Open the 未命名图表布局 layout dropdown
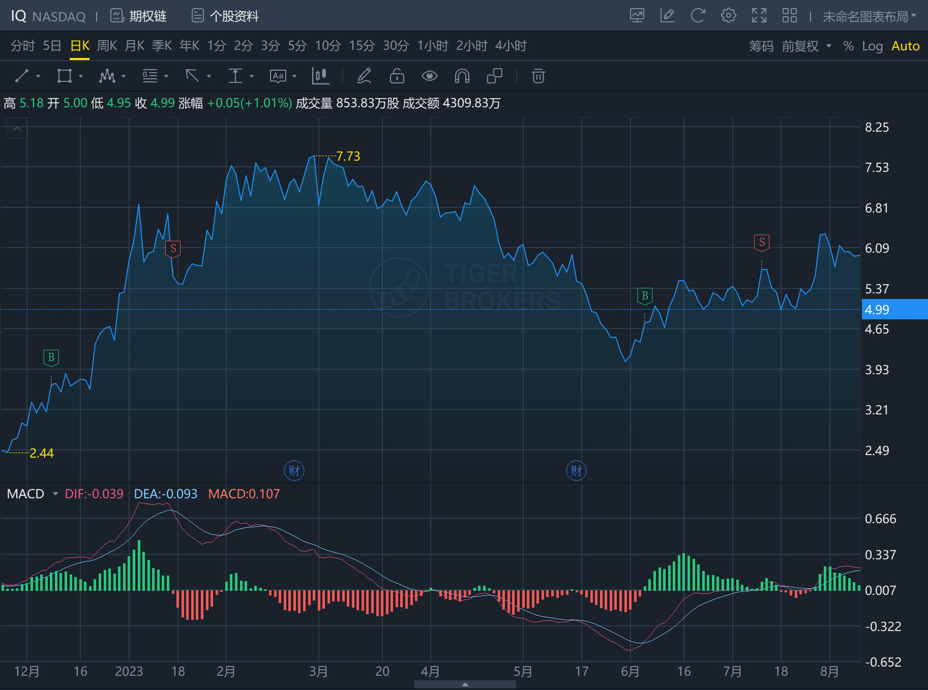The image size is (928, 690). point(869,16)
